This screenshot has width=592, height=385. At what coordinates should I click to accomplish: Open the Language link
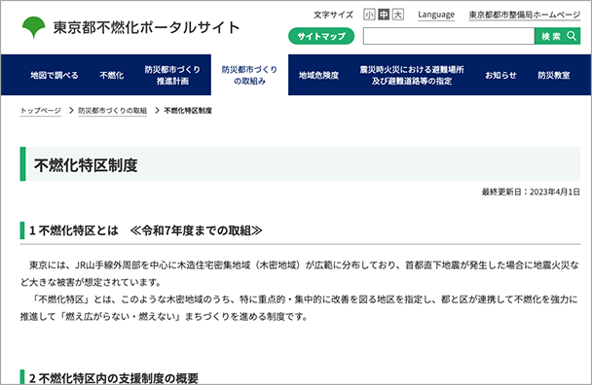(x=436, y=15)
